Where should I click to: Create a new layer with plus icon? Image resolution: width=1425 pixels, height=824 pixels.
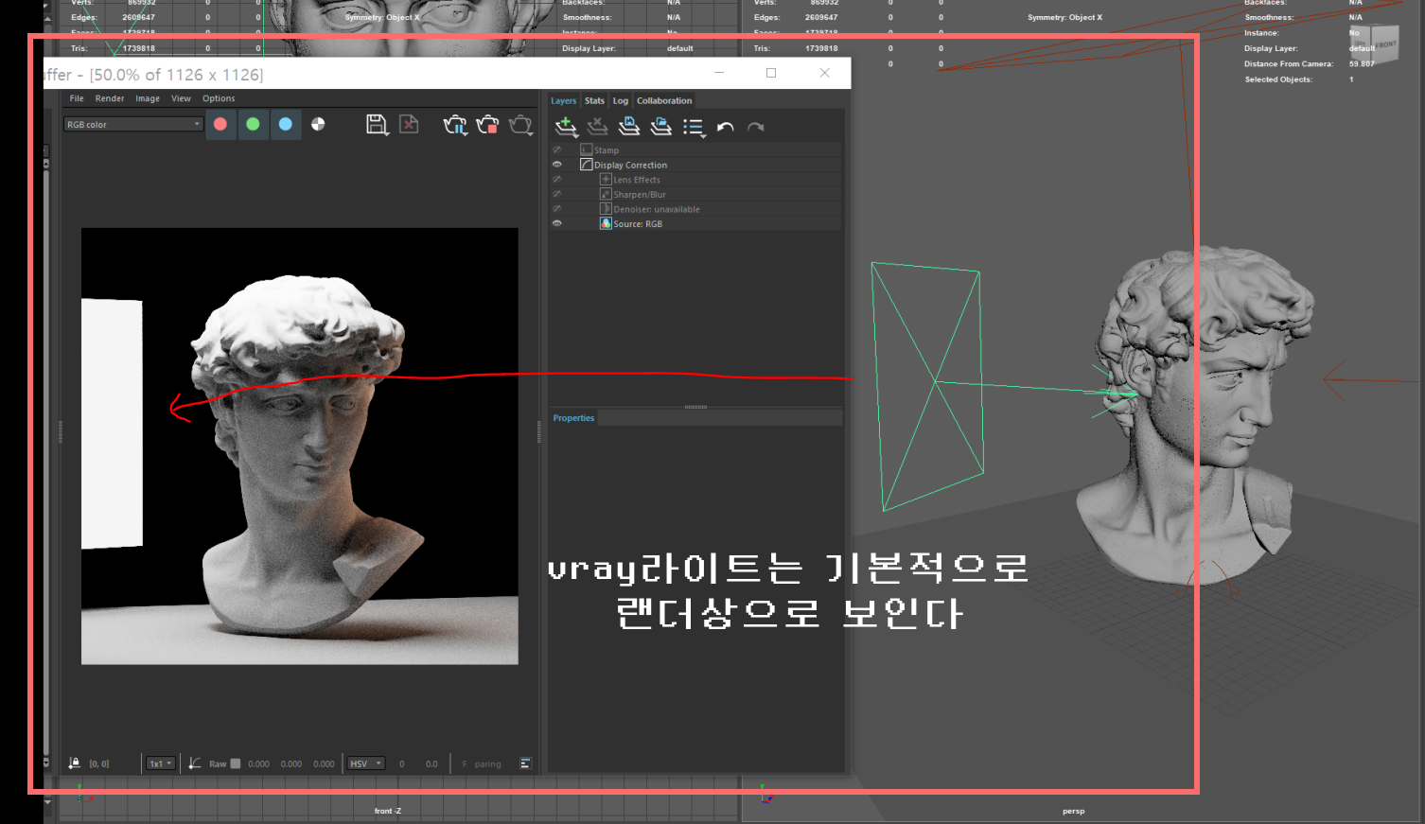coord(566,127)
